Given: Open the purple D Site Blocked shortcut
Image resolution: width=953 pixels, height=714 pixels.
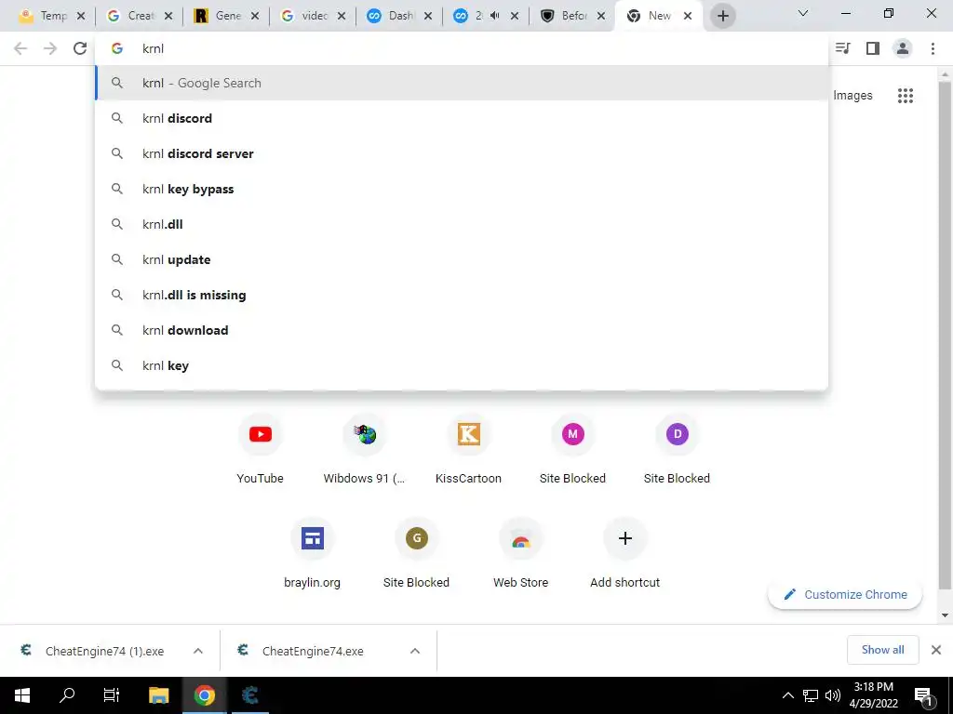Looking at the screenshot, I should click(678, 449).
